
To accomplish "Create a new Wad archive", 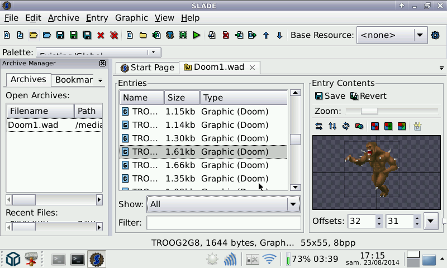I will pos(7,35).
